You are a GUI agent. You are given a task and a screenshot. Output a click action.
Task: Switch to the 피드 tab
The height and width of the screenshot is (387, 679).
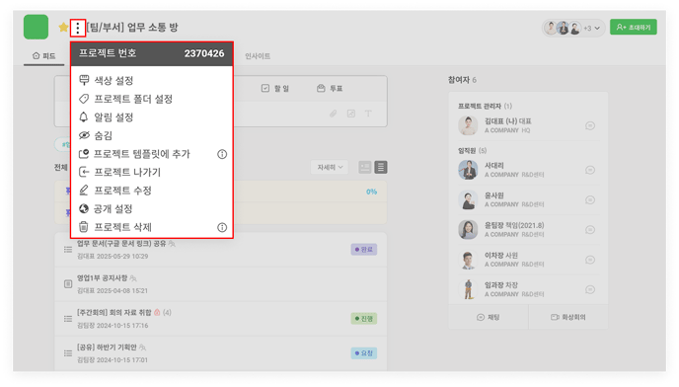tap(44, 56)
